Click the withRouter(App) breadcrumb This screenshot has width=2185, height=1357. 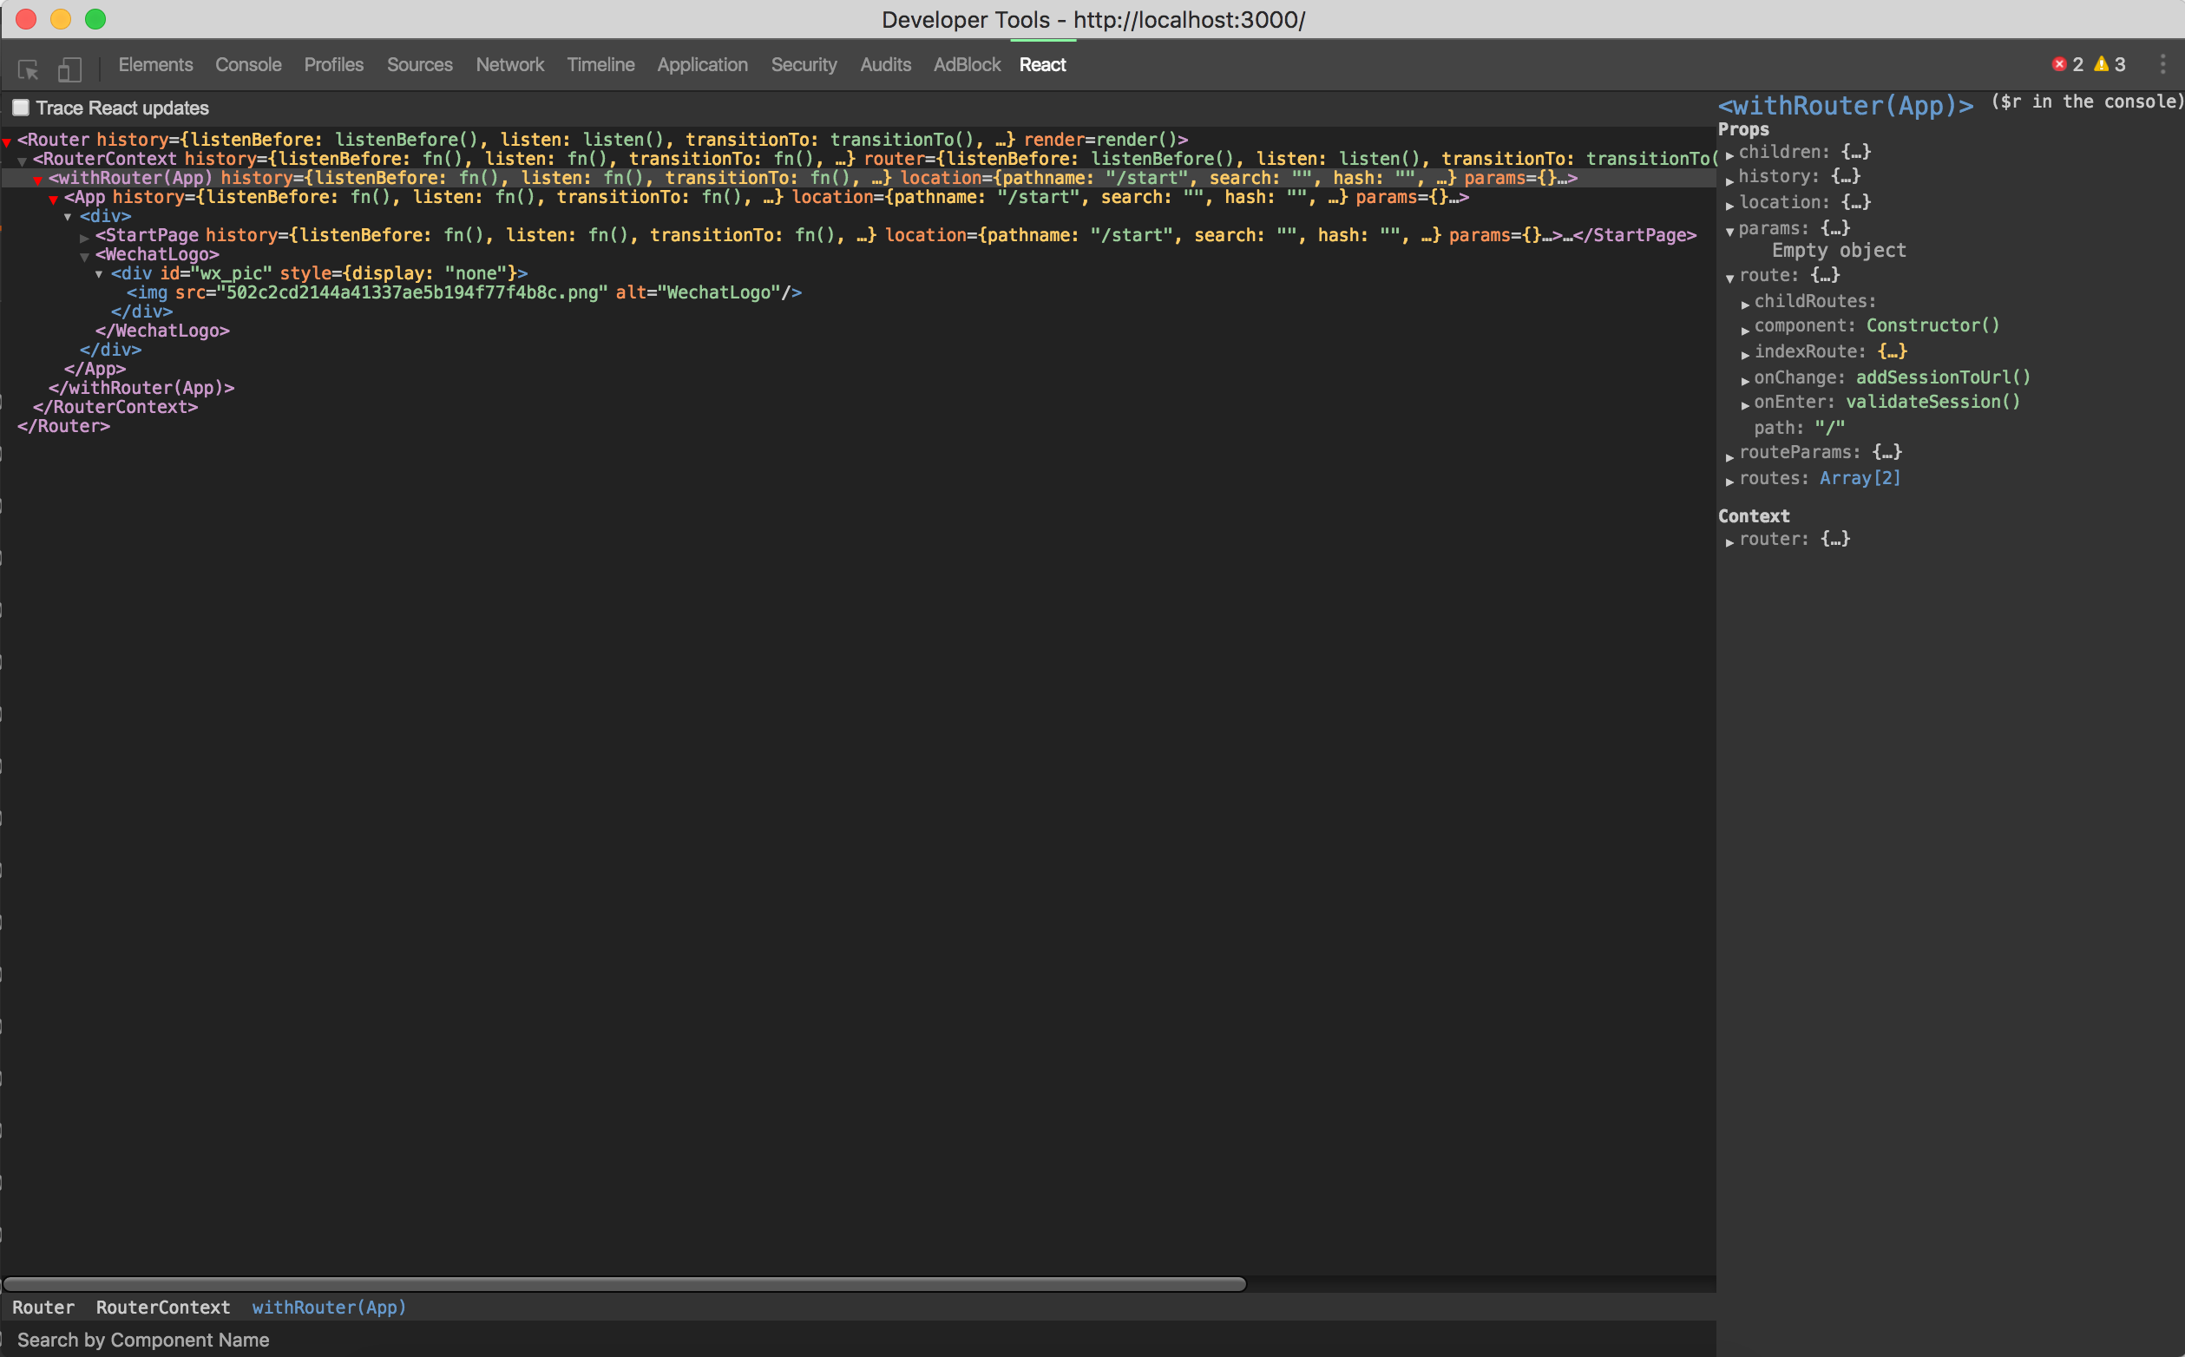coord(328,1307)
